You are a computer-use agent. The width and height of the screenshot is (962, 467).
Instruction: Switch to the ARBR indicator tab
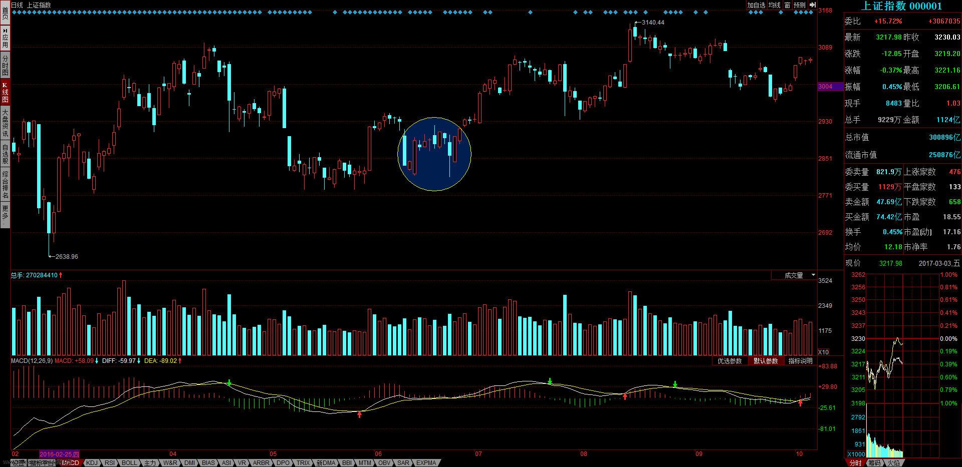pos(261,463)
